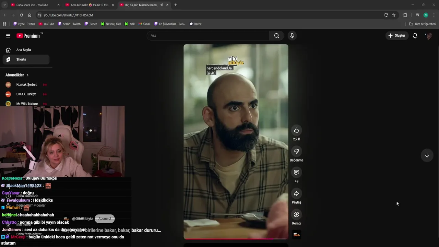This screenshot has width=439, height=247.
Task: Install app icon in the address bar
Action: 386,15
